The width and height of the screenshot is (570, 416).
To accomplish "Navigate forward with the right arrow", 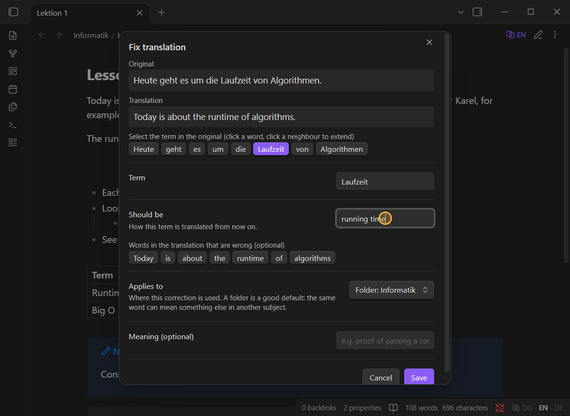I will pyautogui.click(x=59, y=35).
